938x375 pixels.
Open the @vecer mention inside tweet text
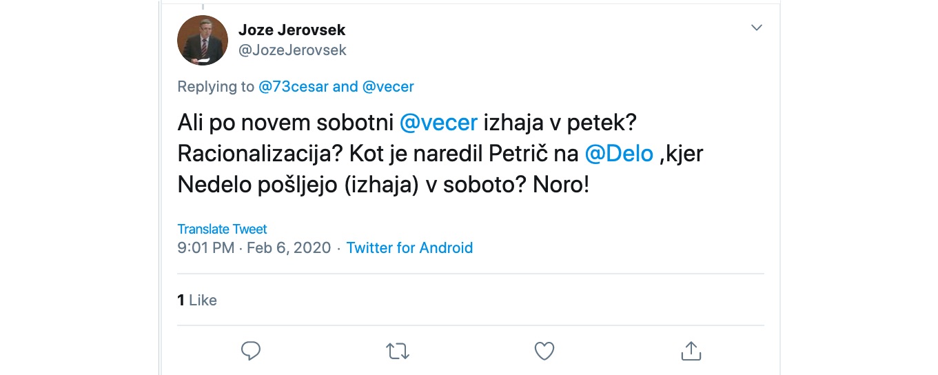(x=438, y=122)
